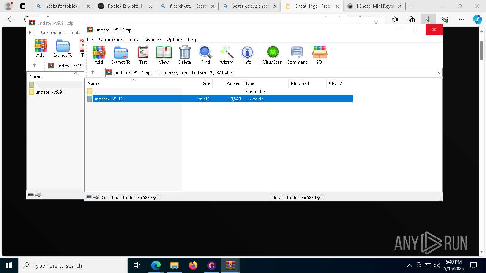Switch to 'best free cs2 cheat' tab
486x273 pixels.
pyautogui.click(x=250, y=6)
